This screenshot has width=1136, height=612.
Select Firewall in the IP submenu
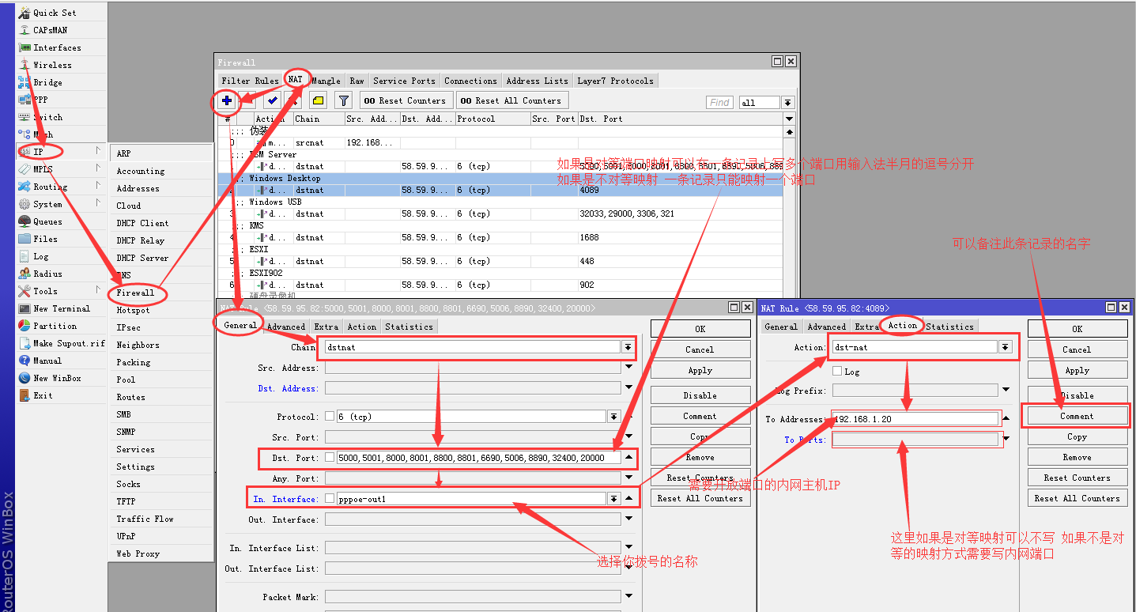click(x=136, y=293)
